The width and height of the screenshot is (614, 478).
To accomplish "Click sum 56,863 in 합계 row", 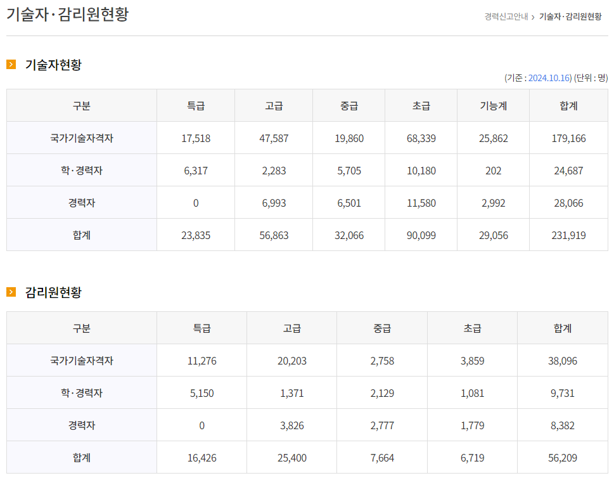I will click(x=274, y=235).
